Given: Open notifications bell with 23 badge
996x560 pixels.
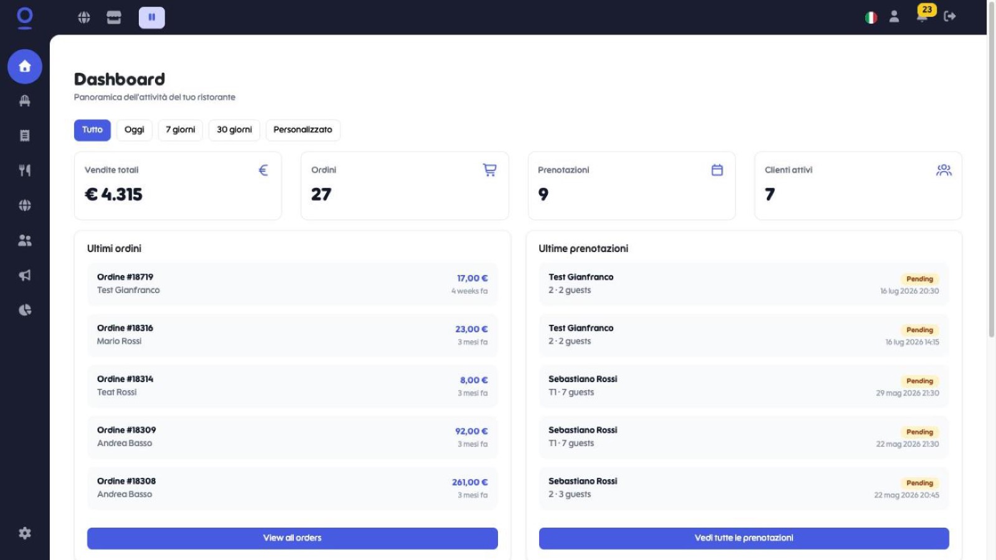Looking at the screenshot, I should tap(923, 16).
